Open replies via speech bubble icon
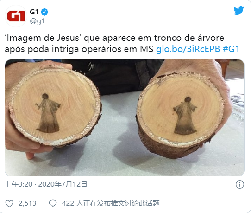The height and width of the screenshot is (215, 251). 53,203
